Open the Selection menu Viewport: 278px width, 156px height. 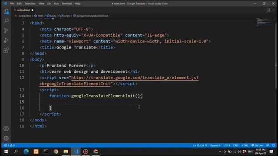point(30,3)
